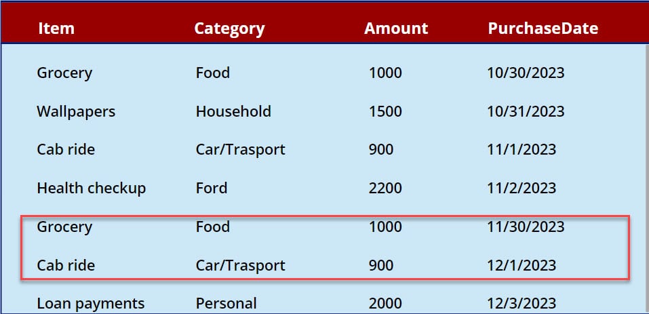Image resolution: width=649 pixels, height=314 pixels.
Task: Select the Loan payments item
Action: click(91, 304)
